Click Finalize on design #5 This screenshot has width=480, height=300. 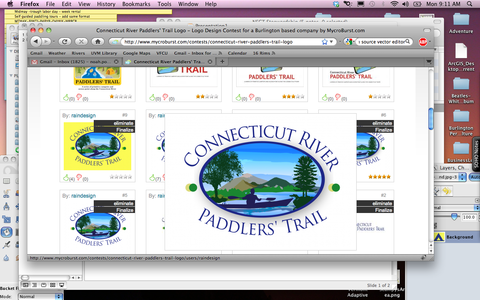[114, 210]
